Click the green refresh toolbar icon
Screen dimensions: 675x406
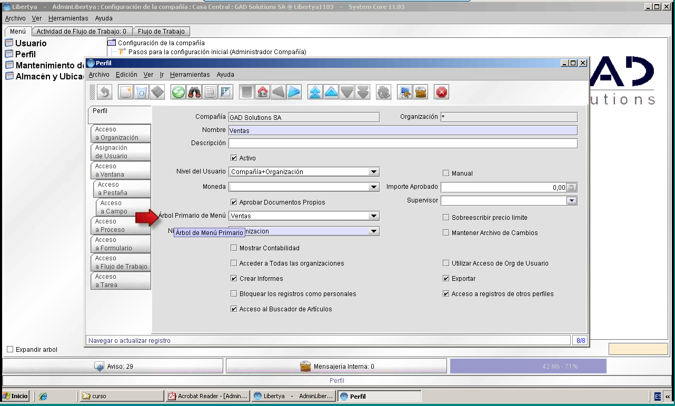click(x=178, y=93)
